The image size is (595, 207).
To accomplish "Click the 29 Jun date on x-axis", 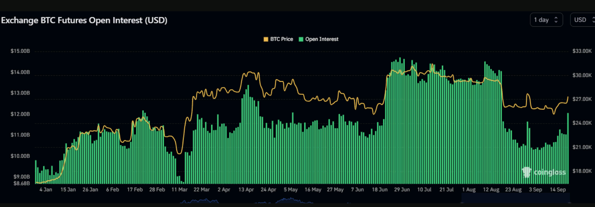I will point(402,190).
